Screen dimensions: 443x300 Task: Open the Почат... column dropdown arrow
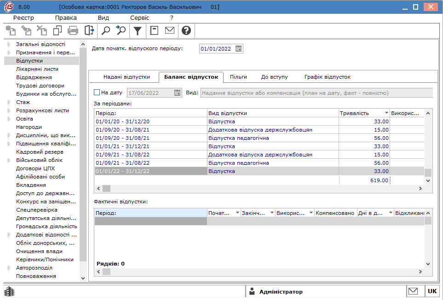click(237, 213)
